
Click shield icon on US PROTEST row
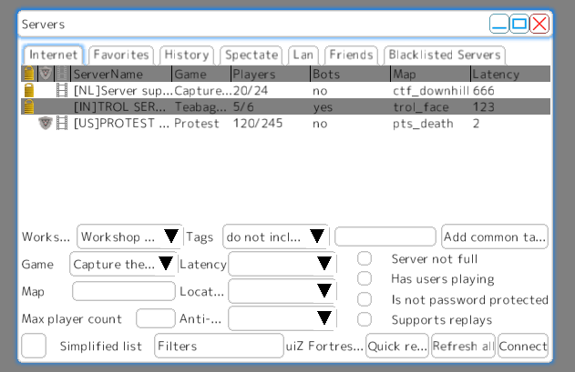pos(45,124)
